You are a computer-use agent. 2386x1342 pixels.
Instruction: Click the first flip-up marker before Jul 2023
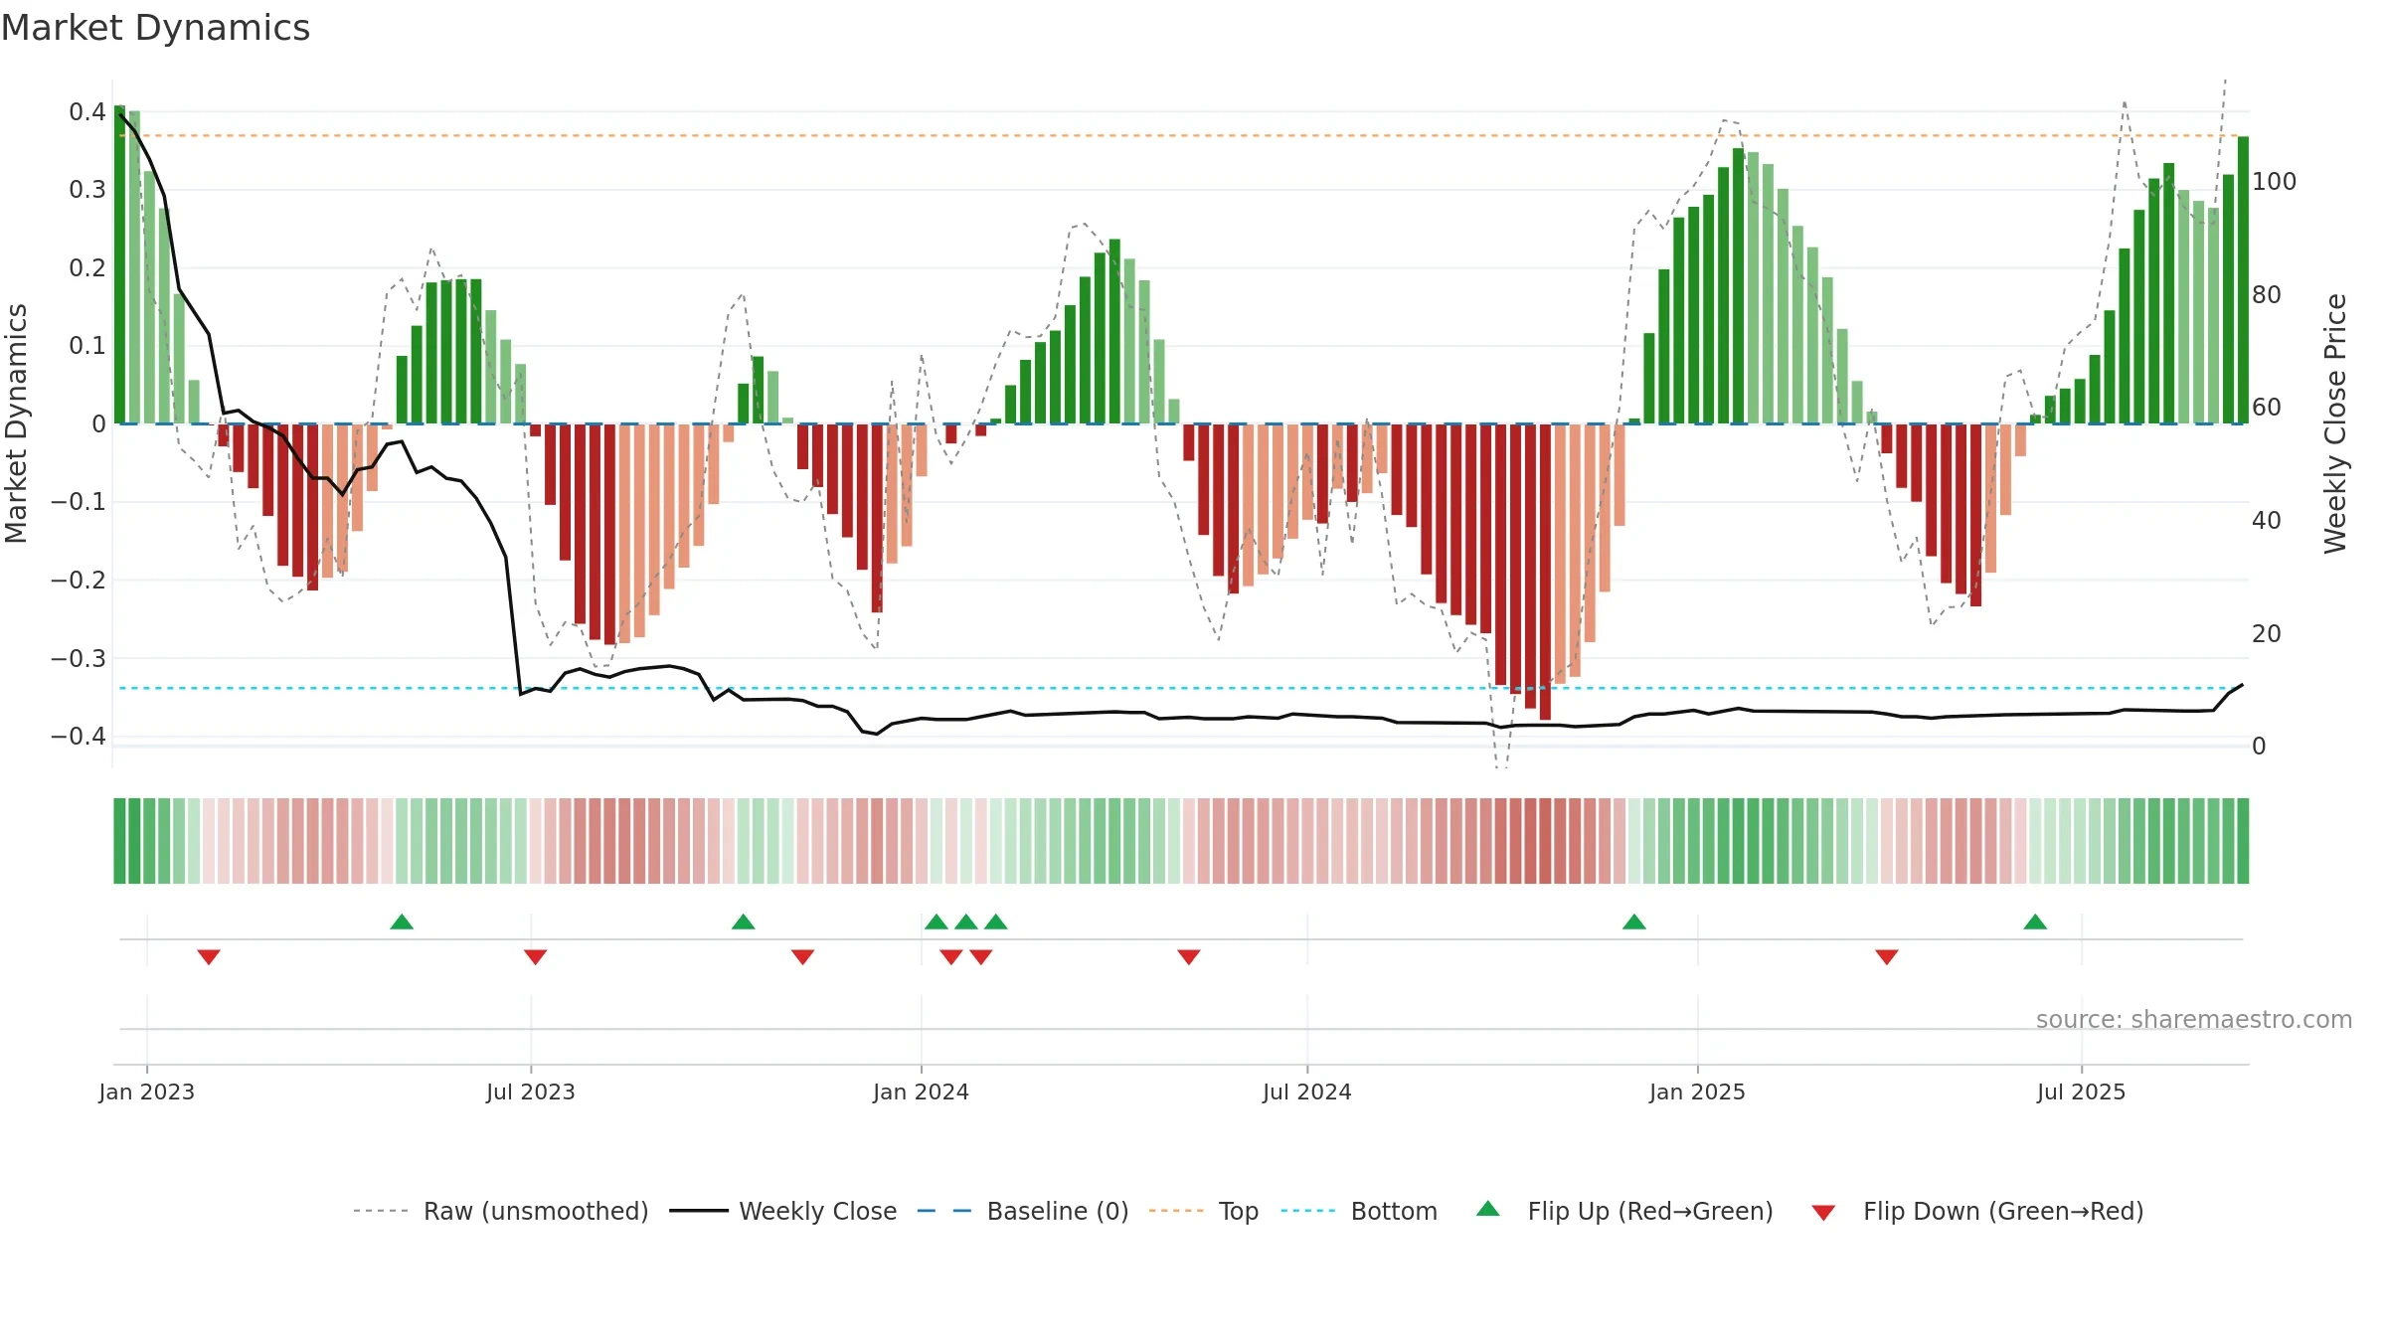coord(402,922)
